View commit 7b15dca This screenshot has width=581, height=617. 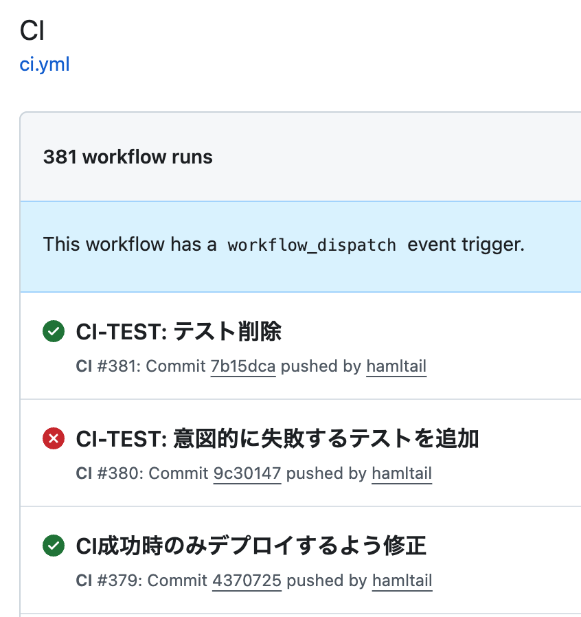[x=243, y=366]
